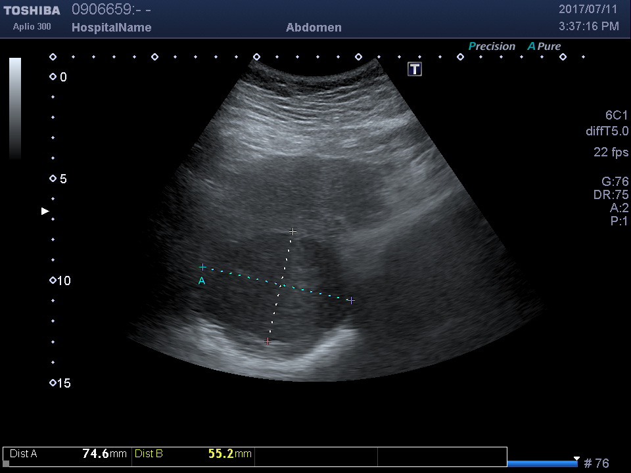
Task: Click the cine frame progress bar
Action: (x=542, y=463)
